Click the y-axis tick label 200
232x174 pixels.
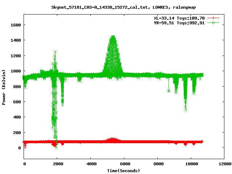pyautogui.click(x=17, y=133)
